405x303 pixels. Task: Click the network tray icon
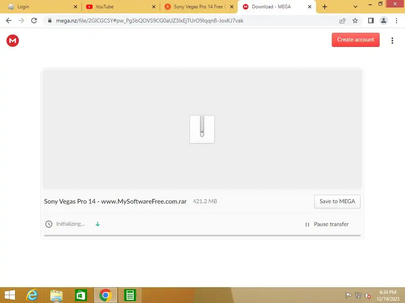tap(358, 295)
